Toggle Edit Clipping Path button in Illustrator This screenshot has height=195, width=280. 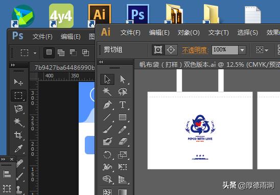pos(158,50)
